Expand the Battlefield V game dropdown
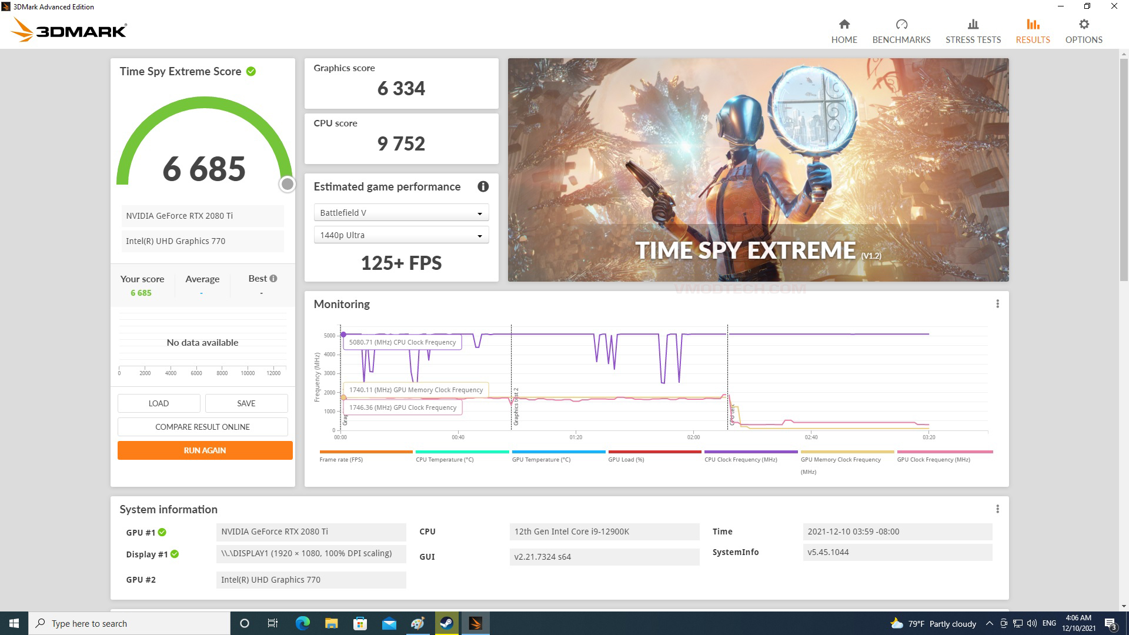Screen dimensions: 1129x635 (x=401, y=213)
